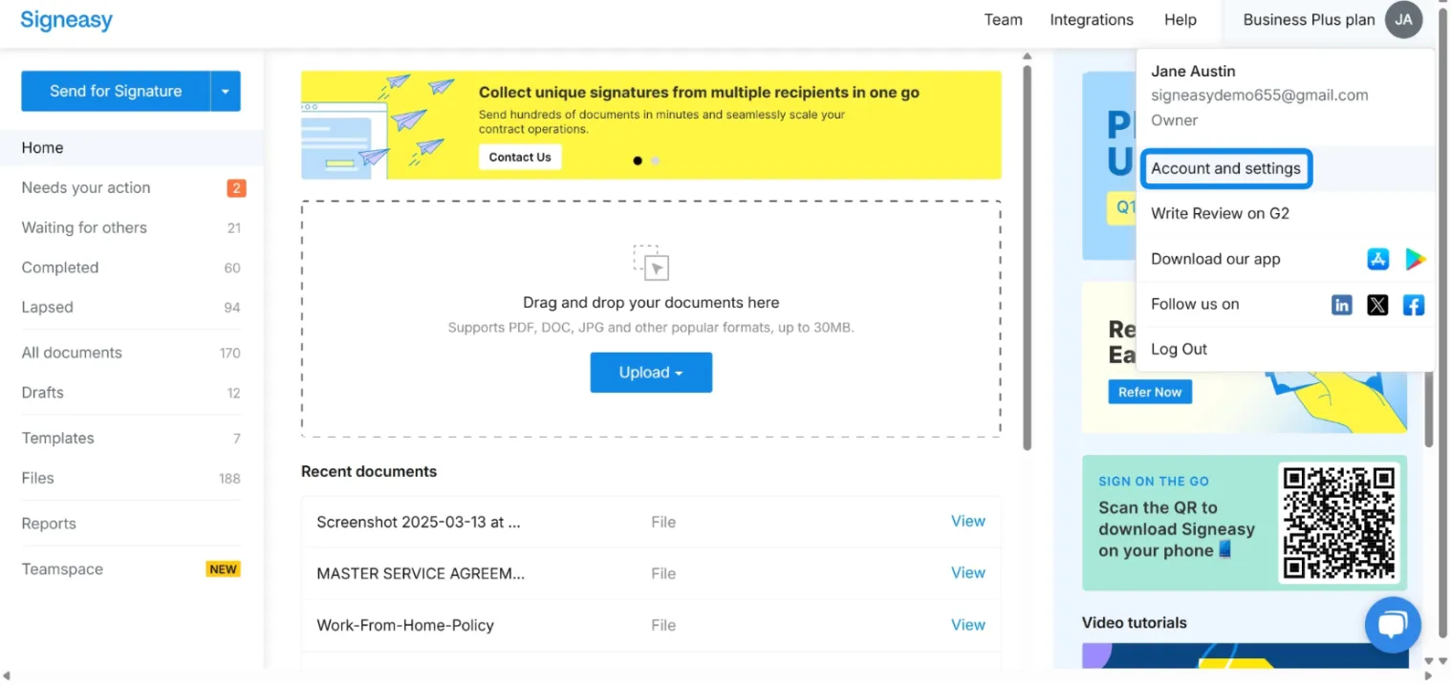The image size is (1451, 687).
Task: Click the Follow us on label
Action: click(x=1195, y=305)
